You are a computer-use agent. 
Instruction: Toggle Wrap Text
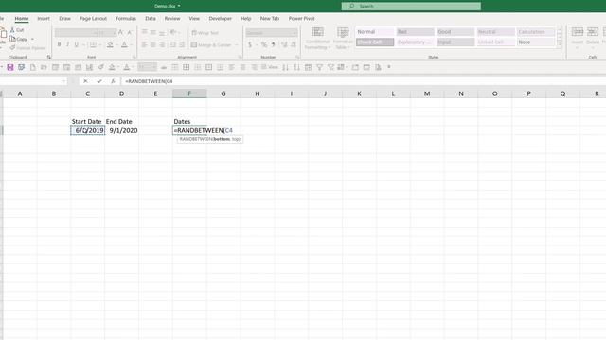[x=205, y=33]
